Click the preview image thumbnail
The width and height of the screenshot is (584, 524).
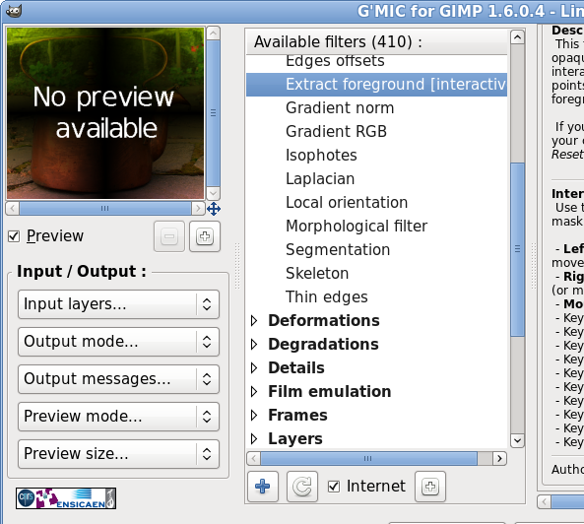coord(105,113)
